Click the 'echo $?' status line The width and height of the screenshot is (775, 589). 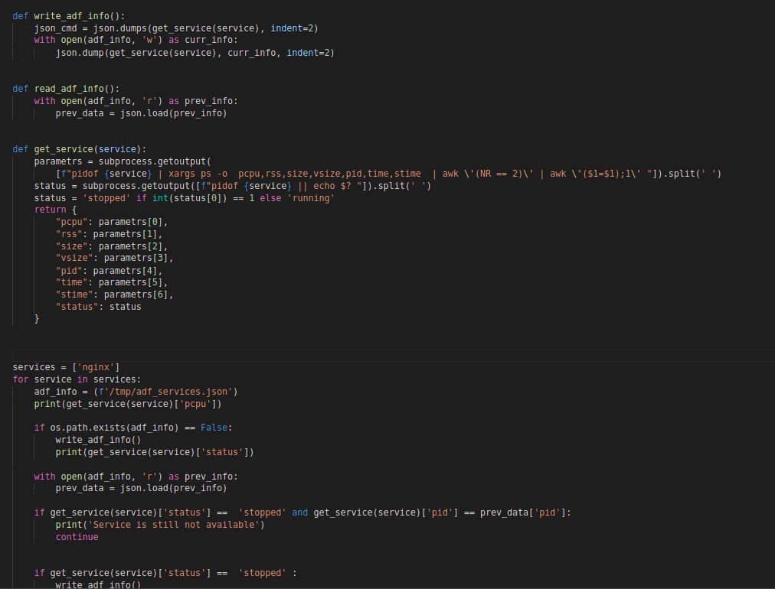pos(232,186)
